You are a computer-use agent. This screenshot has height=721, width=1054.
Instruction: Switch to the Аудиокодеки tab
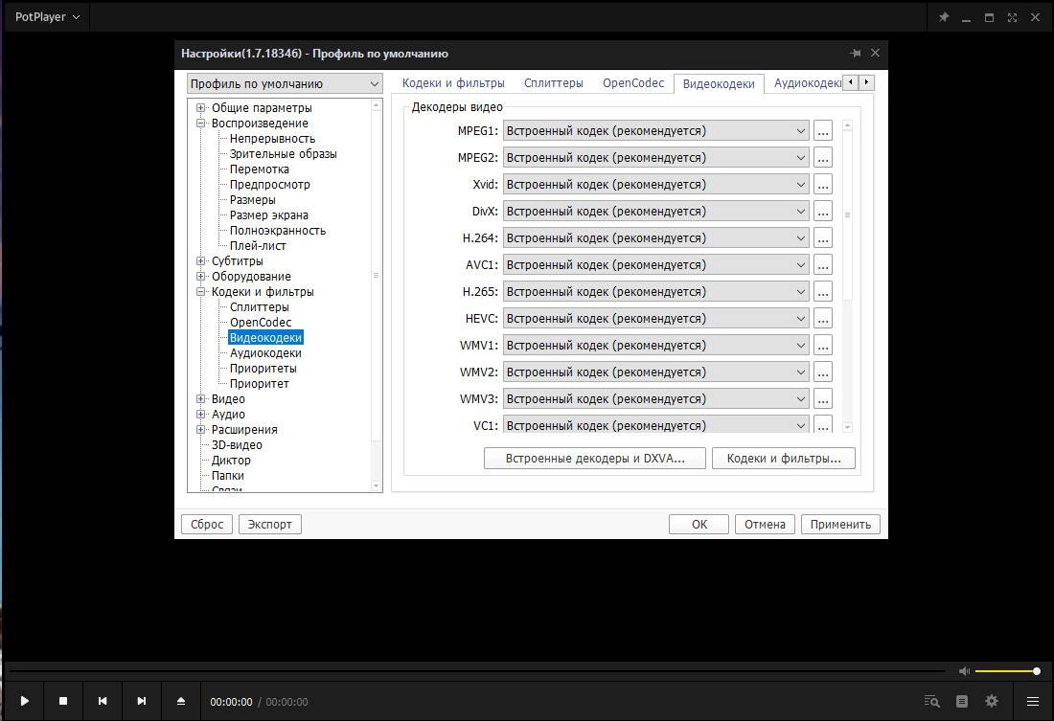point(807,83)
